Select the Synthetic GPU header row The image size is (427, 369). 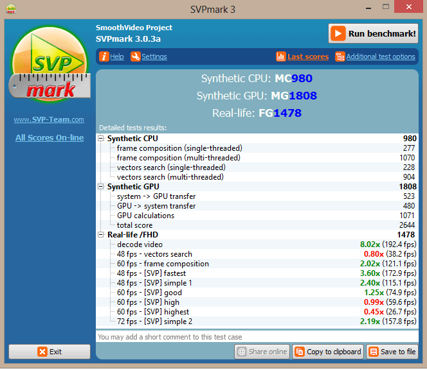(x=257, y=186)
